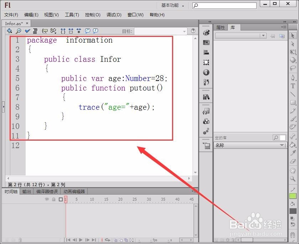Select the Pencil tool
The width and height of the screenshot is (299, 244).
pyautogui.click(x=293, y=111)
